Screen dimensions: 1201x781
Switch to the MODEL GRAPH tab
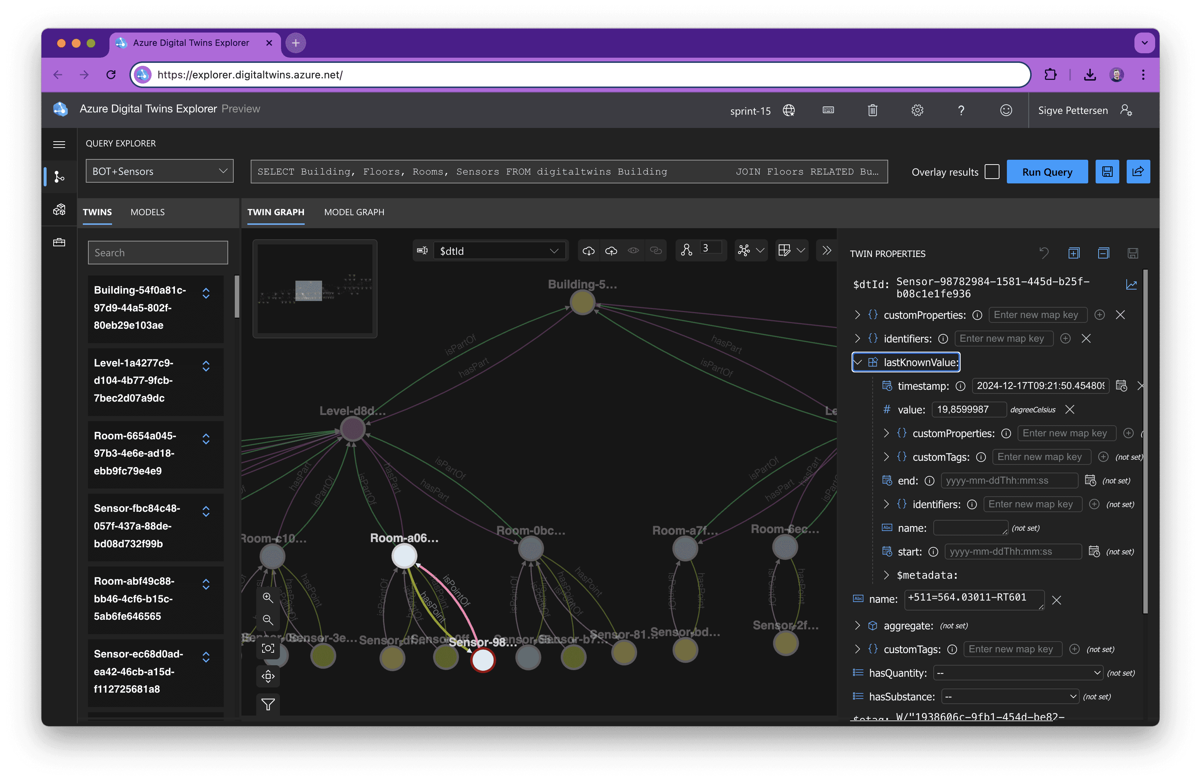[x=354, y=212]
